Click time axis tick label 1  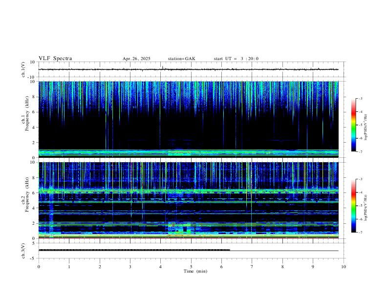(x=69, y=267)
